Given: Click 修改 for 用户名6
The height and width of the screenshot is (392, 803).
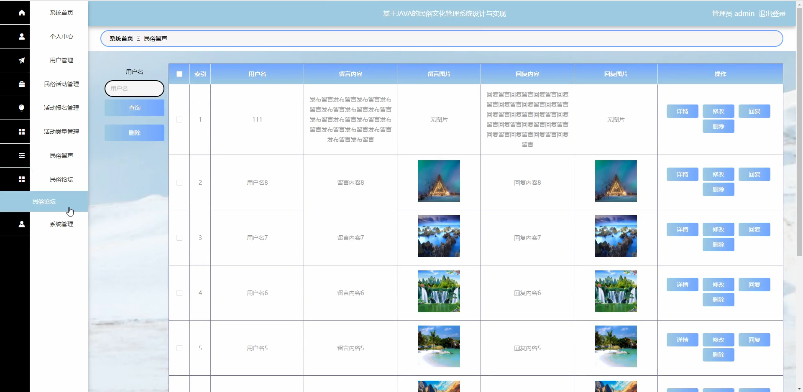Looking at the screenshot, I should pyautogui.click(x=719, y=285).
